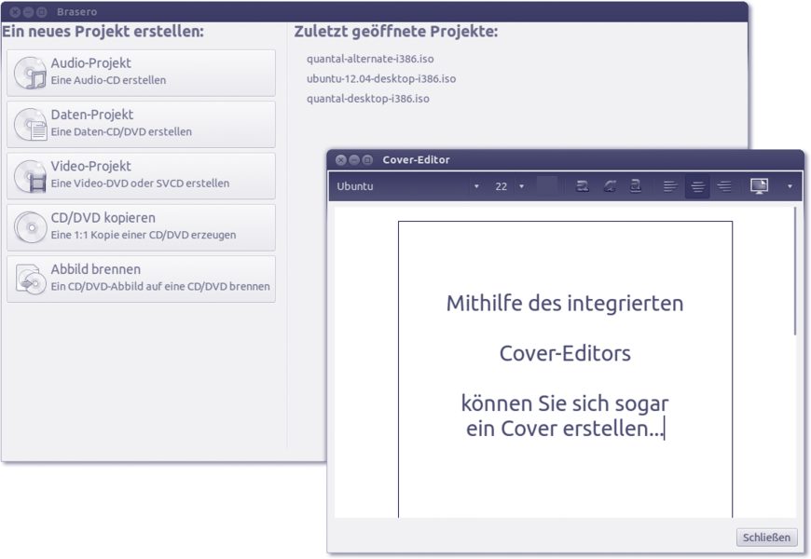
Task: Click the Cover-Editor vertical scrollbar
Action: 795,270
